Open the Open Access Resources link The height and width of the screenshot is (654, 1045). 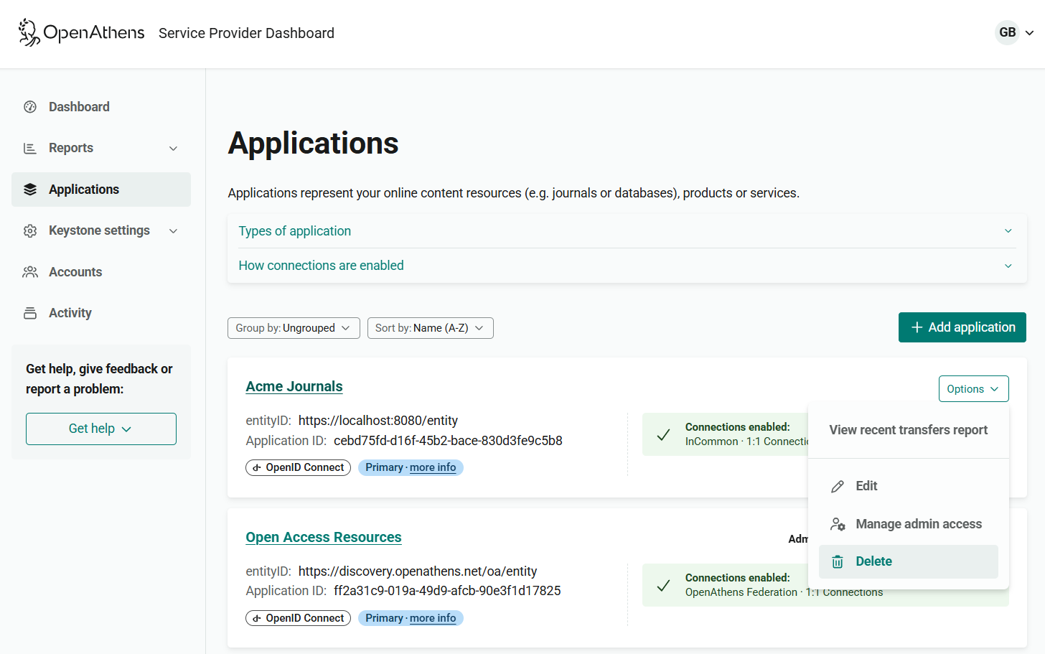(x=324, y=537)
